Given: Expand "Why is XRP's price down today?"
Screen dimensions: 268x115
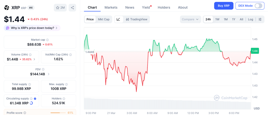Looking at the screenshot, I should tap(32, 28).
